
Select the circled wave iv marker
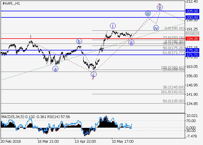[x=156, y=28]
